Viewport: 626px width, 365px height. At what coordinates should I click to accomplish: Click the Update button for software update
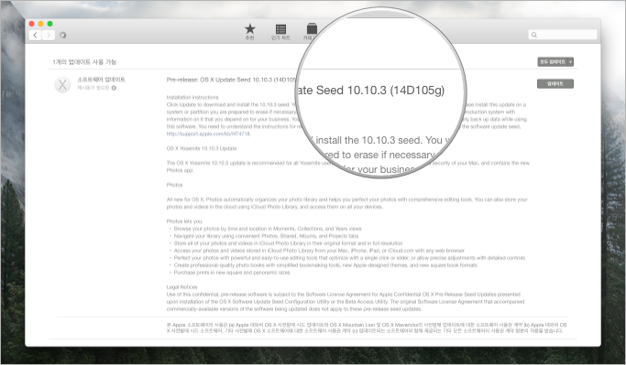tap(555, 83)
